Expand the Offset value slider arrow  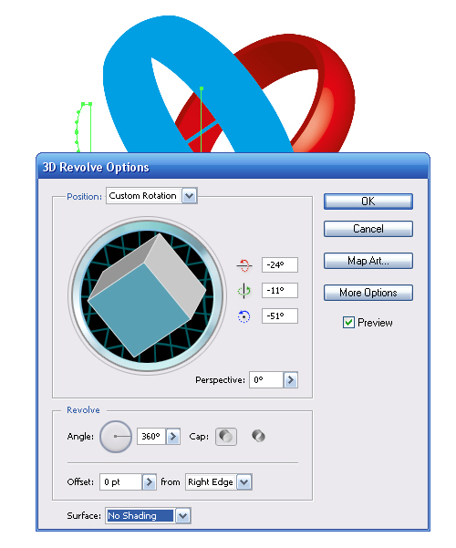150,482
